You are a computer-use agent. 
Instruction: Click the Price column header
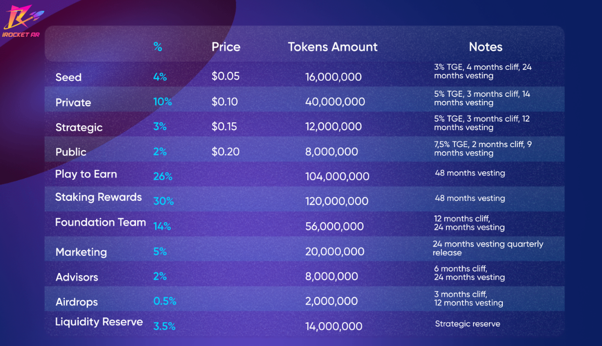(x=226, y=47)
